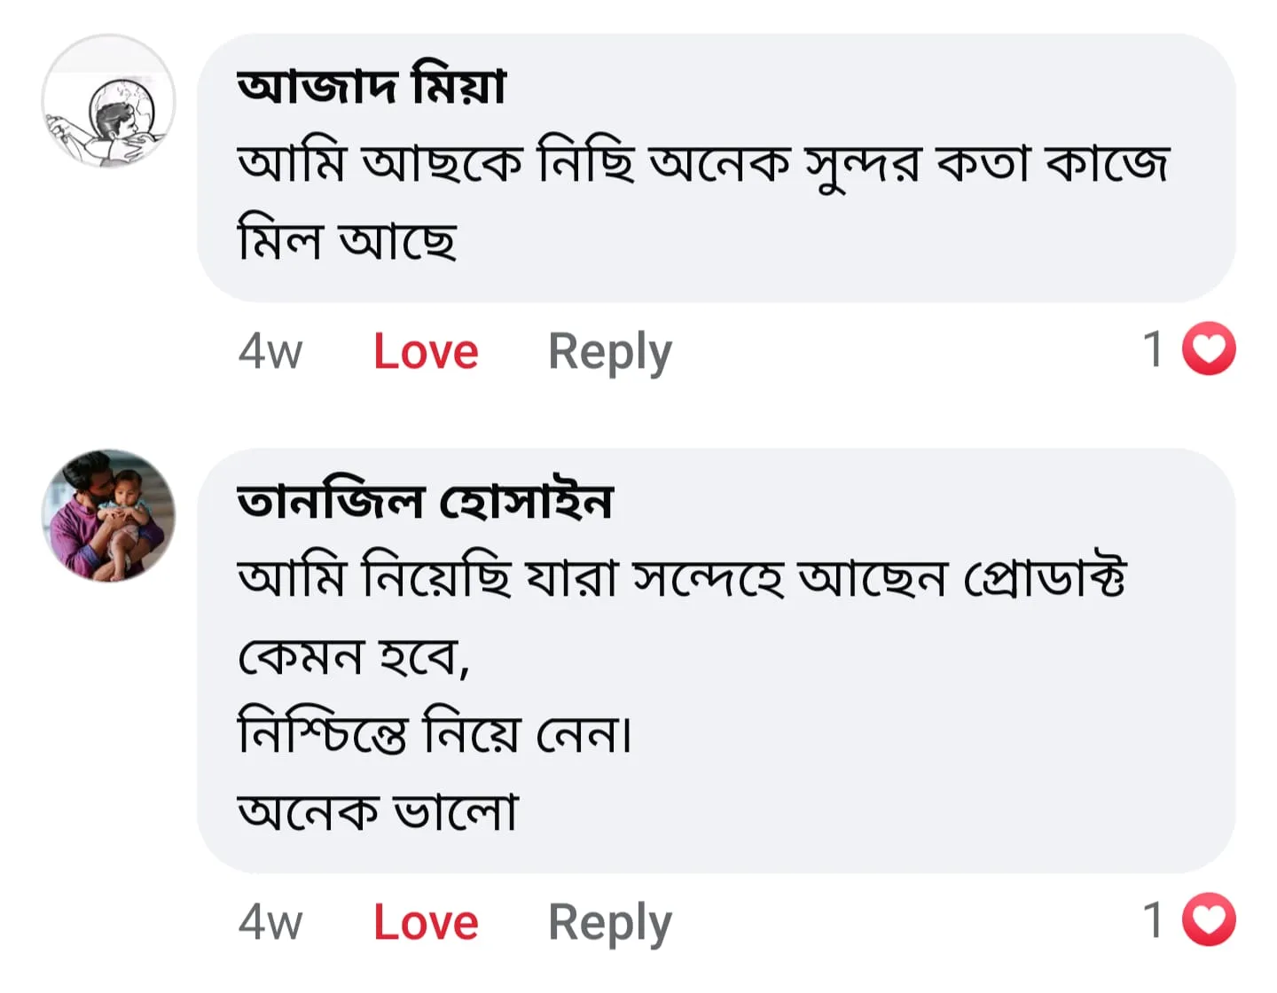
Task: Open তানজিল হোসাইন's profile picture
Action: pos(108,515)
